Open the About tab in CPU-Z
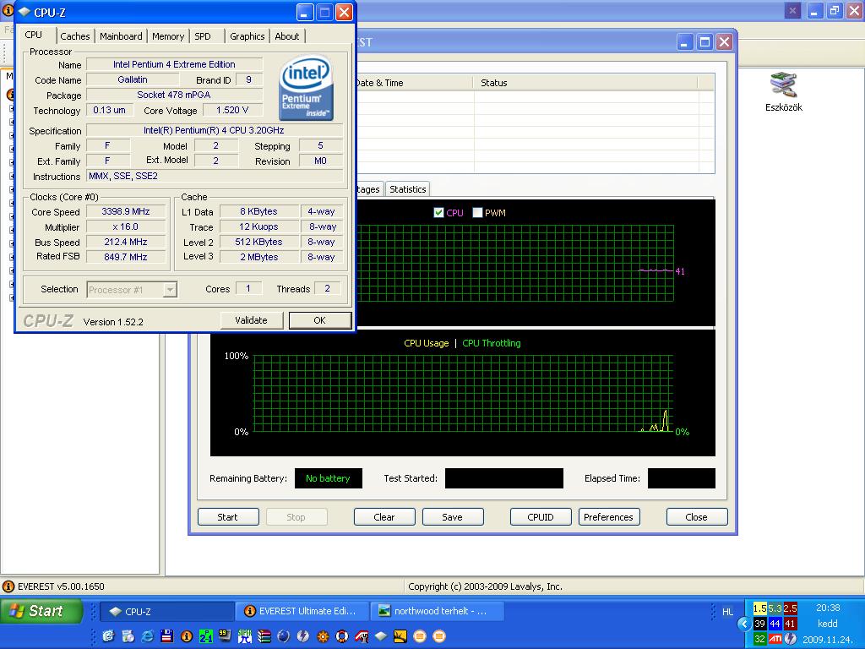Screen dimensions: 865x649 287,36
